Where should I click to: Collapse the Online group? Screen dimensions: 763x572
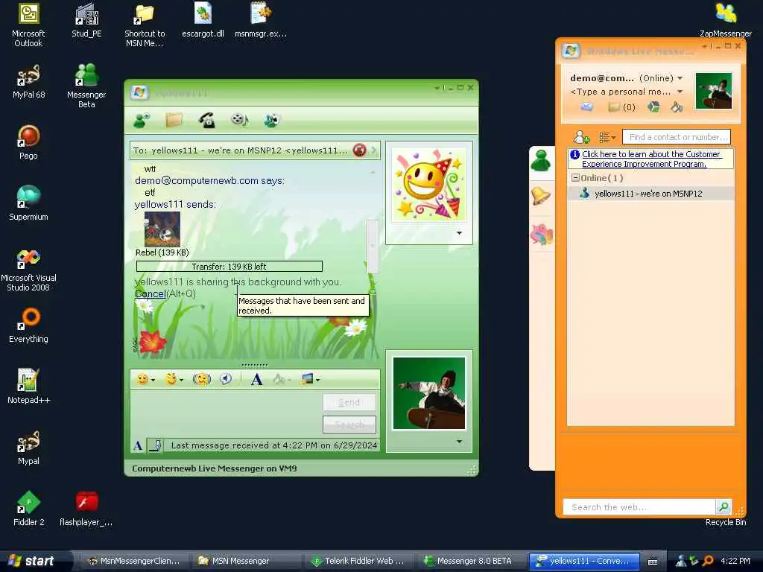574,178
